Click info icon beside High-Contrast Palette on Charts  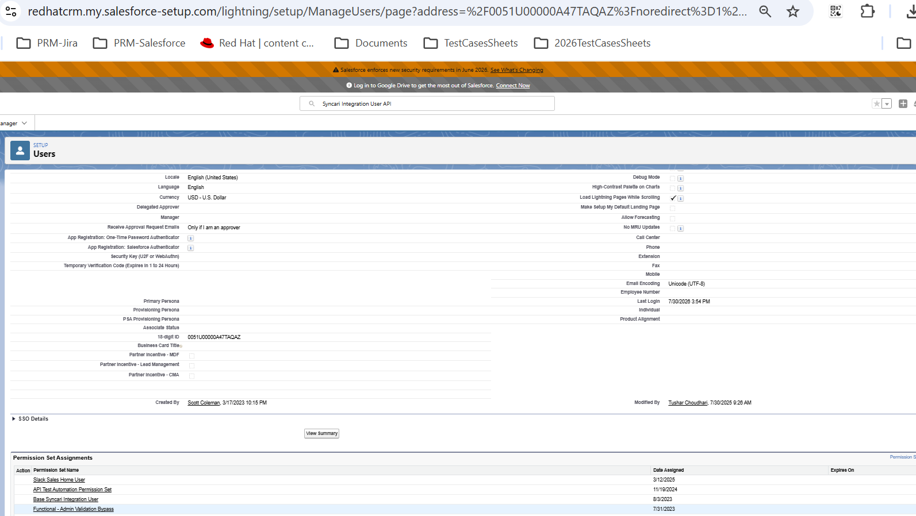point(680,188)
